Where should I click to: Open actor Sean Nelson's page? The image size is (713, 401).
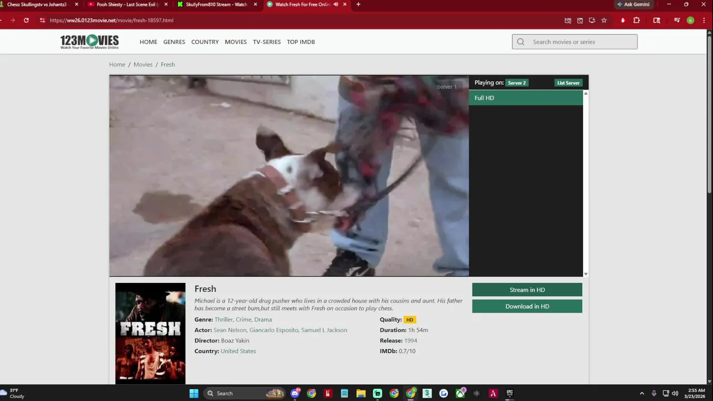tap(230, 330)
